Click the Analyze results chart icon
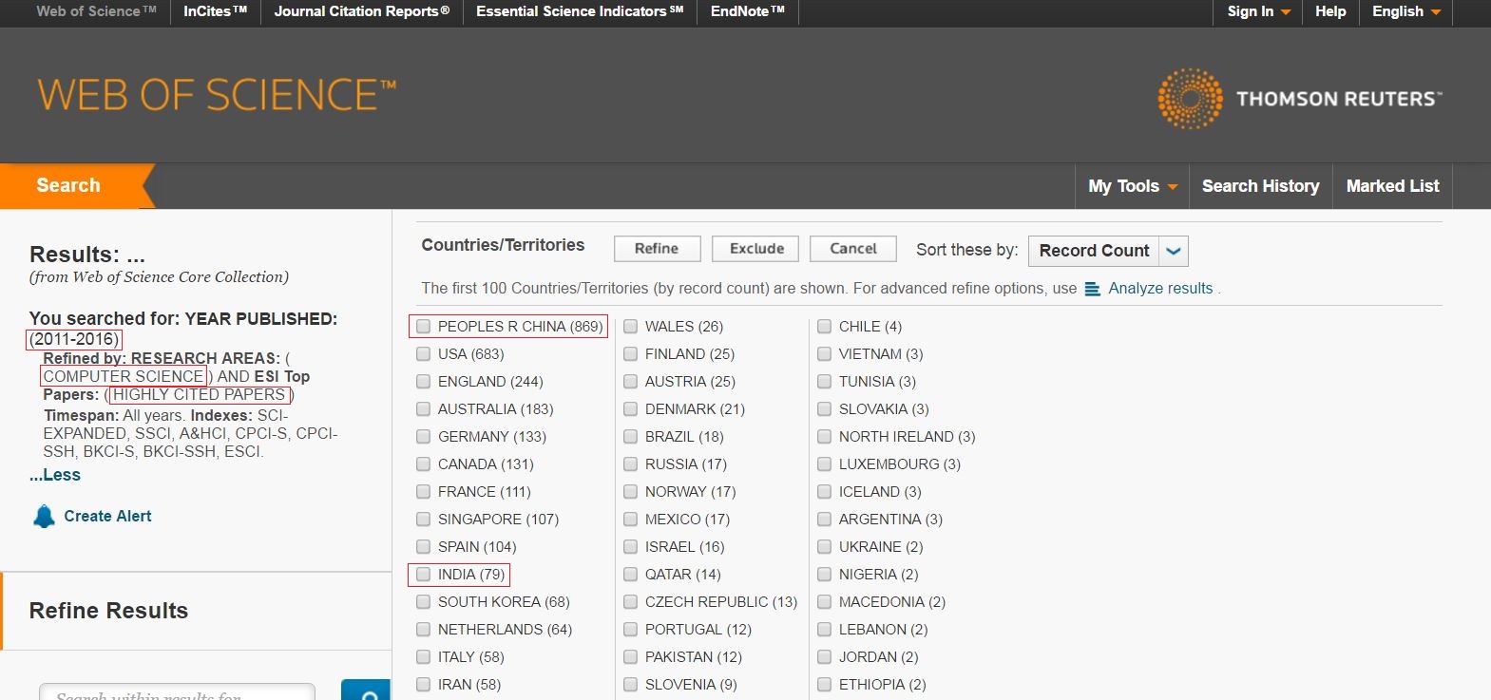1491x700 pixels. [x=1092, y=289]
